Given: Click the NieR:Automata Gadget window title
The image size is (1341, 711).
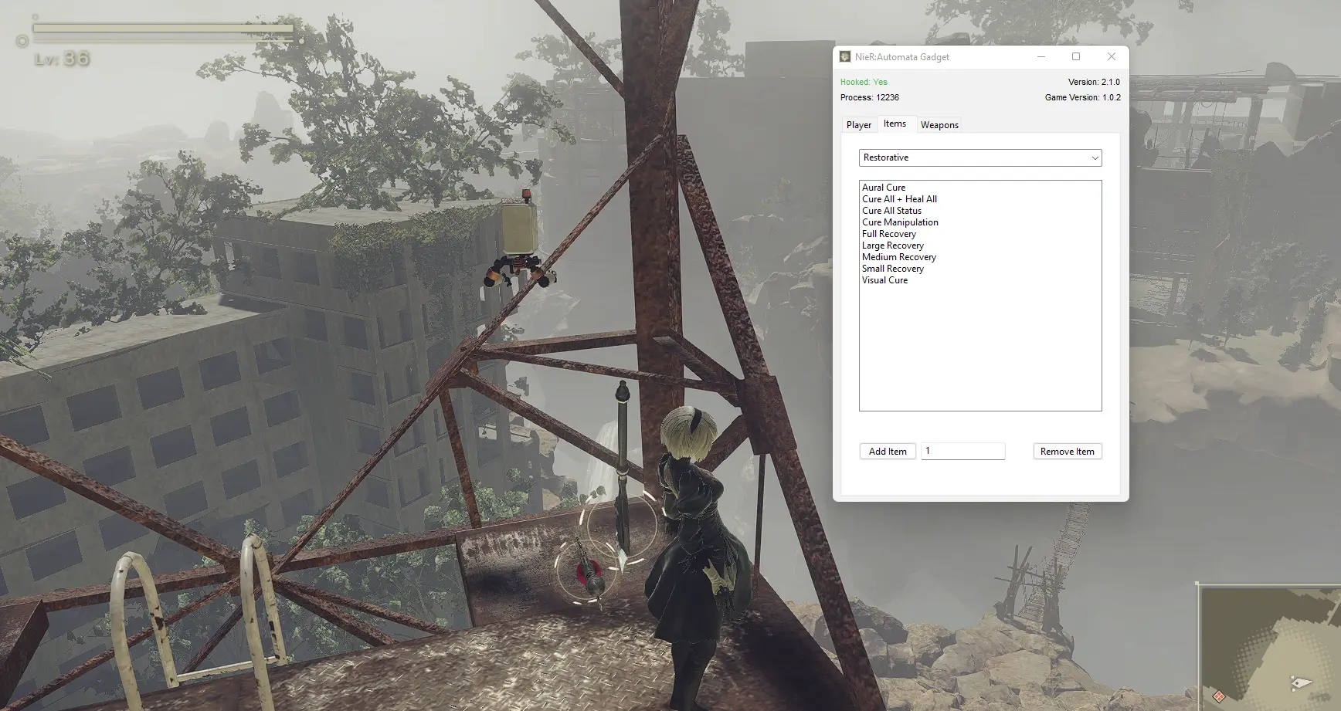Looking at the screenshot, I should click(x=901, y=57).
